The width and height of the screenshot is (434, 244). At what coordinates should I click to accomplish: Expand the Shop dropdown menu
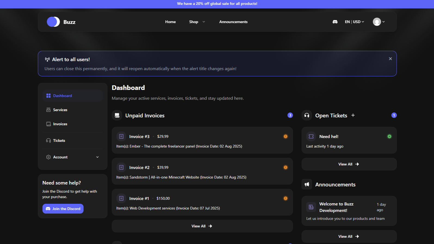tap(197, 22)
